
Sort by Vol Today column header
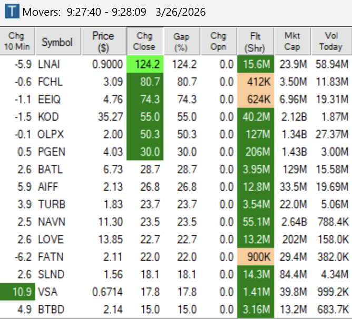(331, 41)
